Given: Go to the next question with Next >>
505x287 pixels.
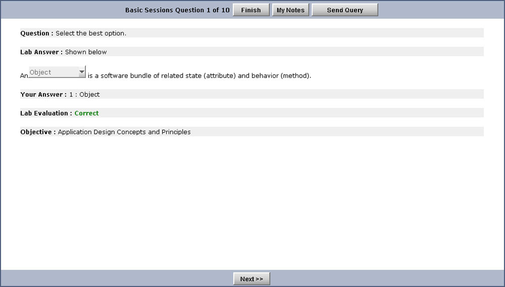Looking at the screenshot, I should coord(251,279).
